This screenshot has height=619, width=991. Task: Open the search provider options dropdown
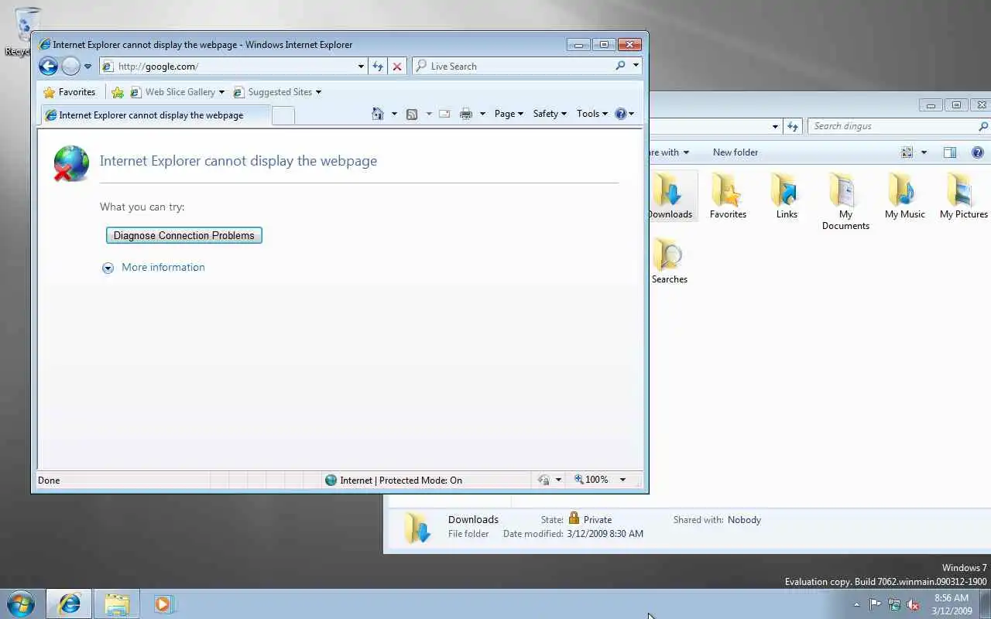[x=636, y=66]
